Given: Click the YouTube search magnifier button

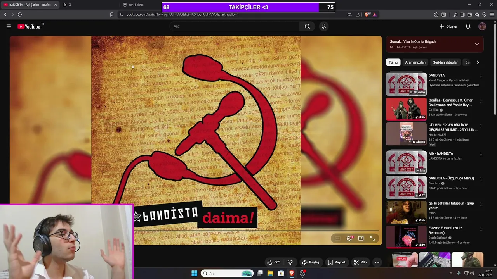Looking at the screenshot, I should click(x=307, y=26).
